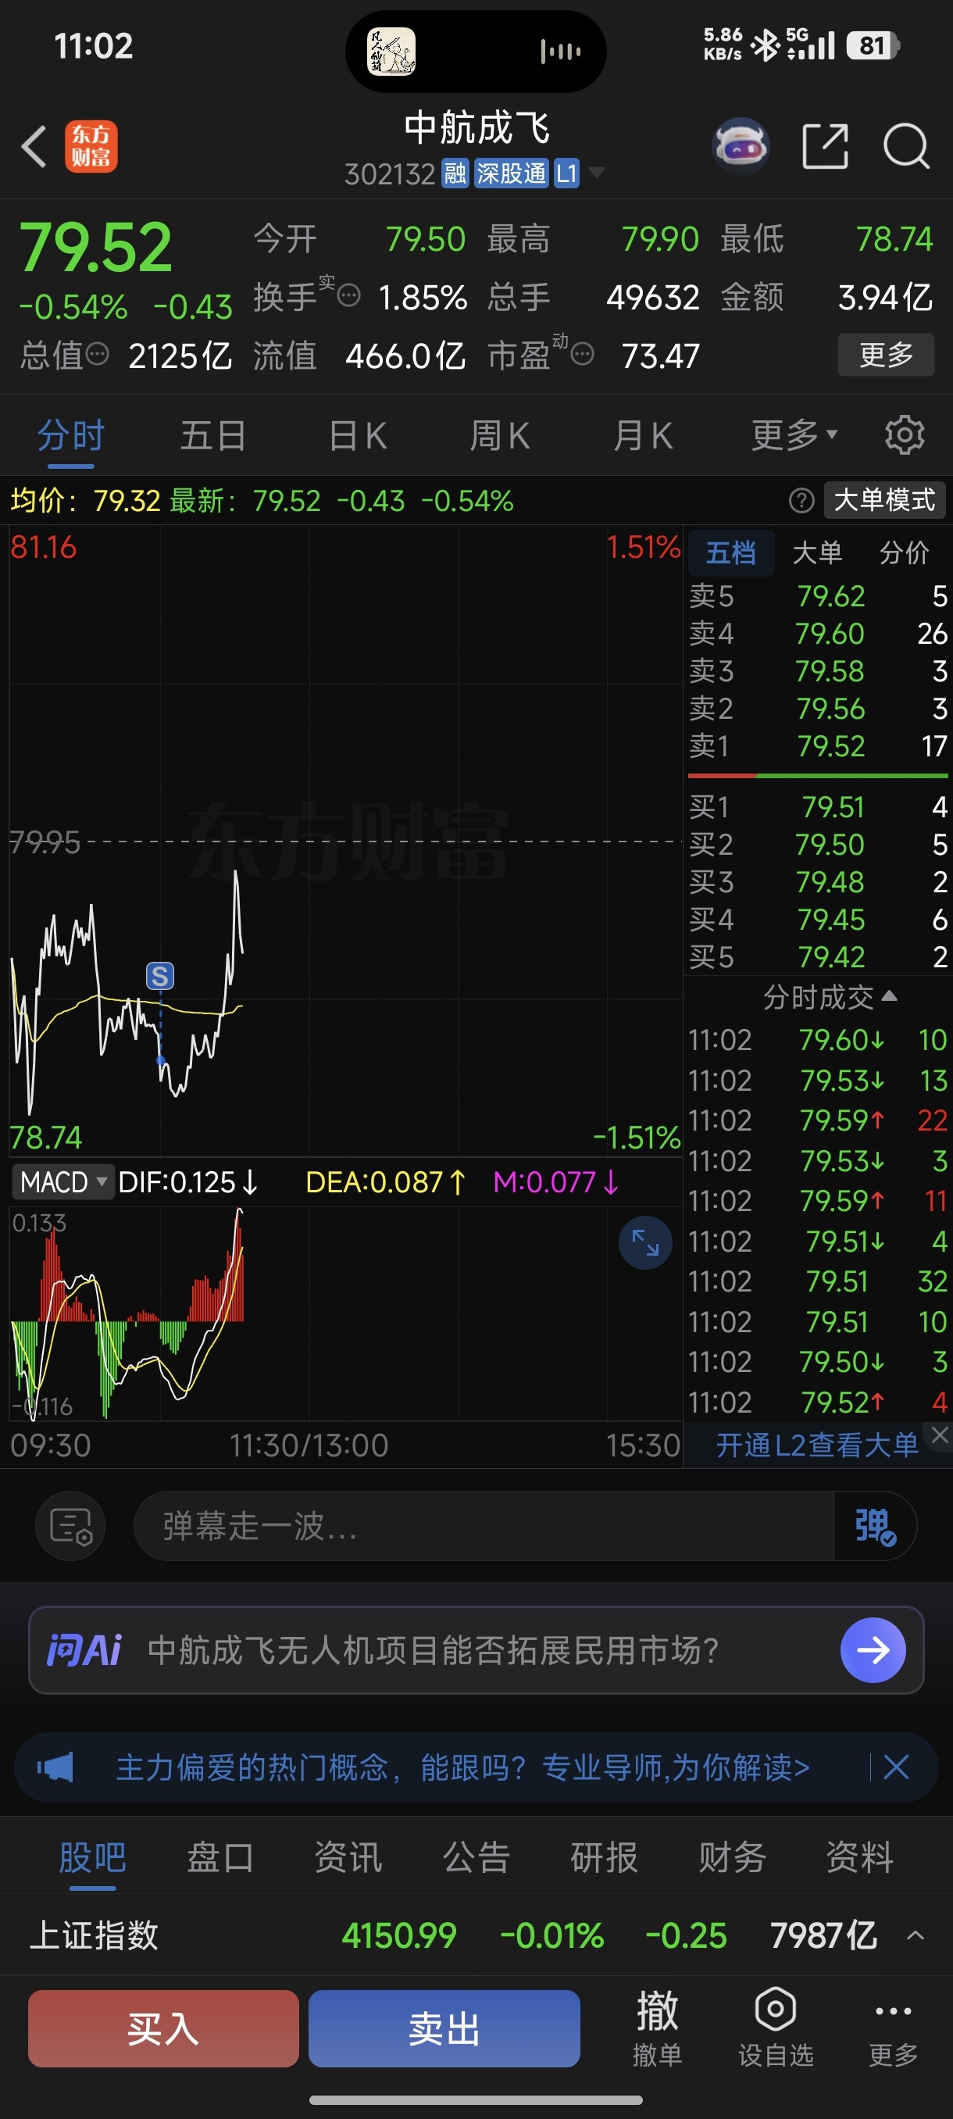
Task: Open the 资讯 tab
Action: 348,1857
